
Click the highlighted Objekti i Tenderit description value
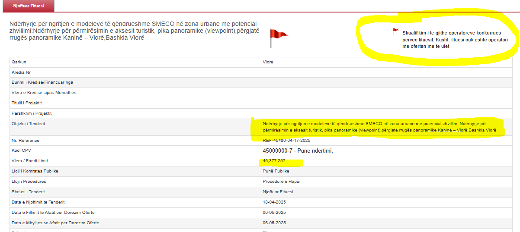(x=379, y=127)
